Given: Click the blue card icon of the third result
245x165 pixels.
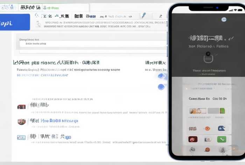Looking at the screenshot, I should coord(21,138).
